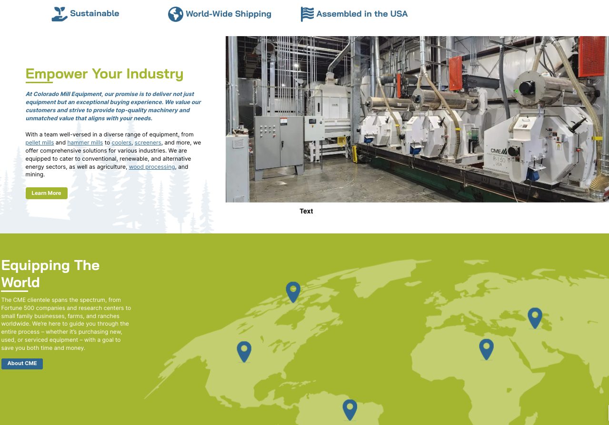
Task: Click the Assembled in the USA flag icon
Action: pyautogui.click(x=307, y=14)
